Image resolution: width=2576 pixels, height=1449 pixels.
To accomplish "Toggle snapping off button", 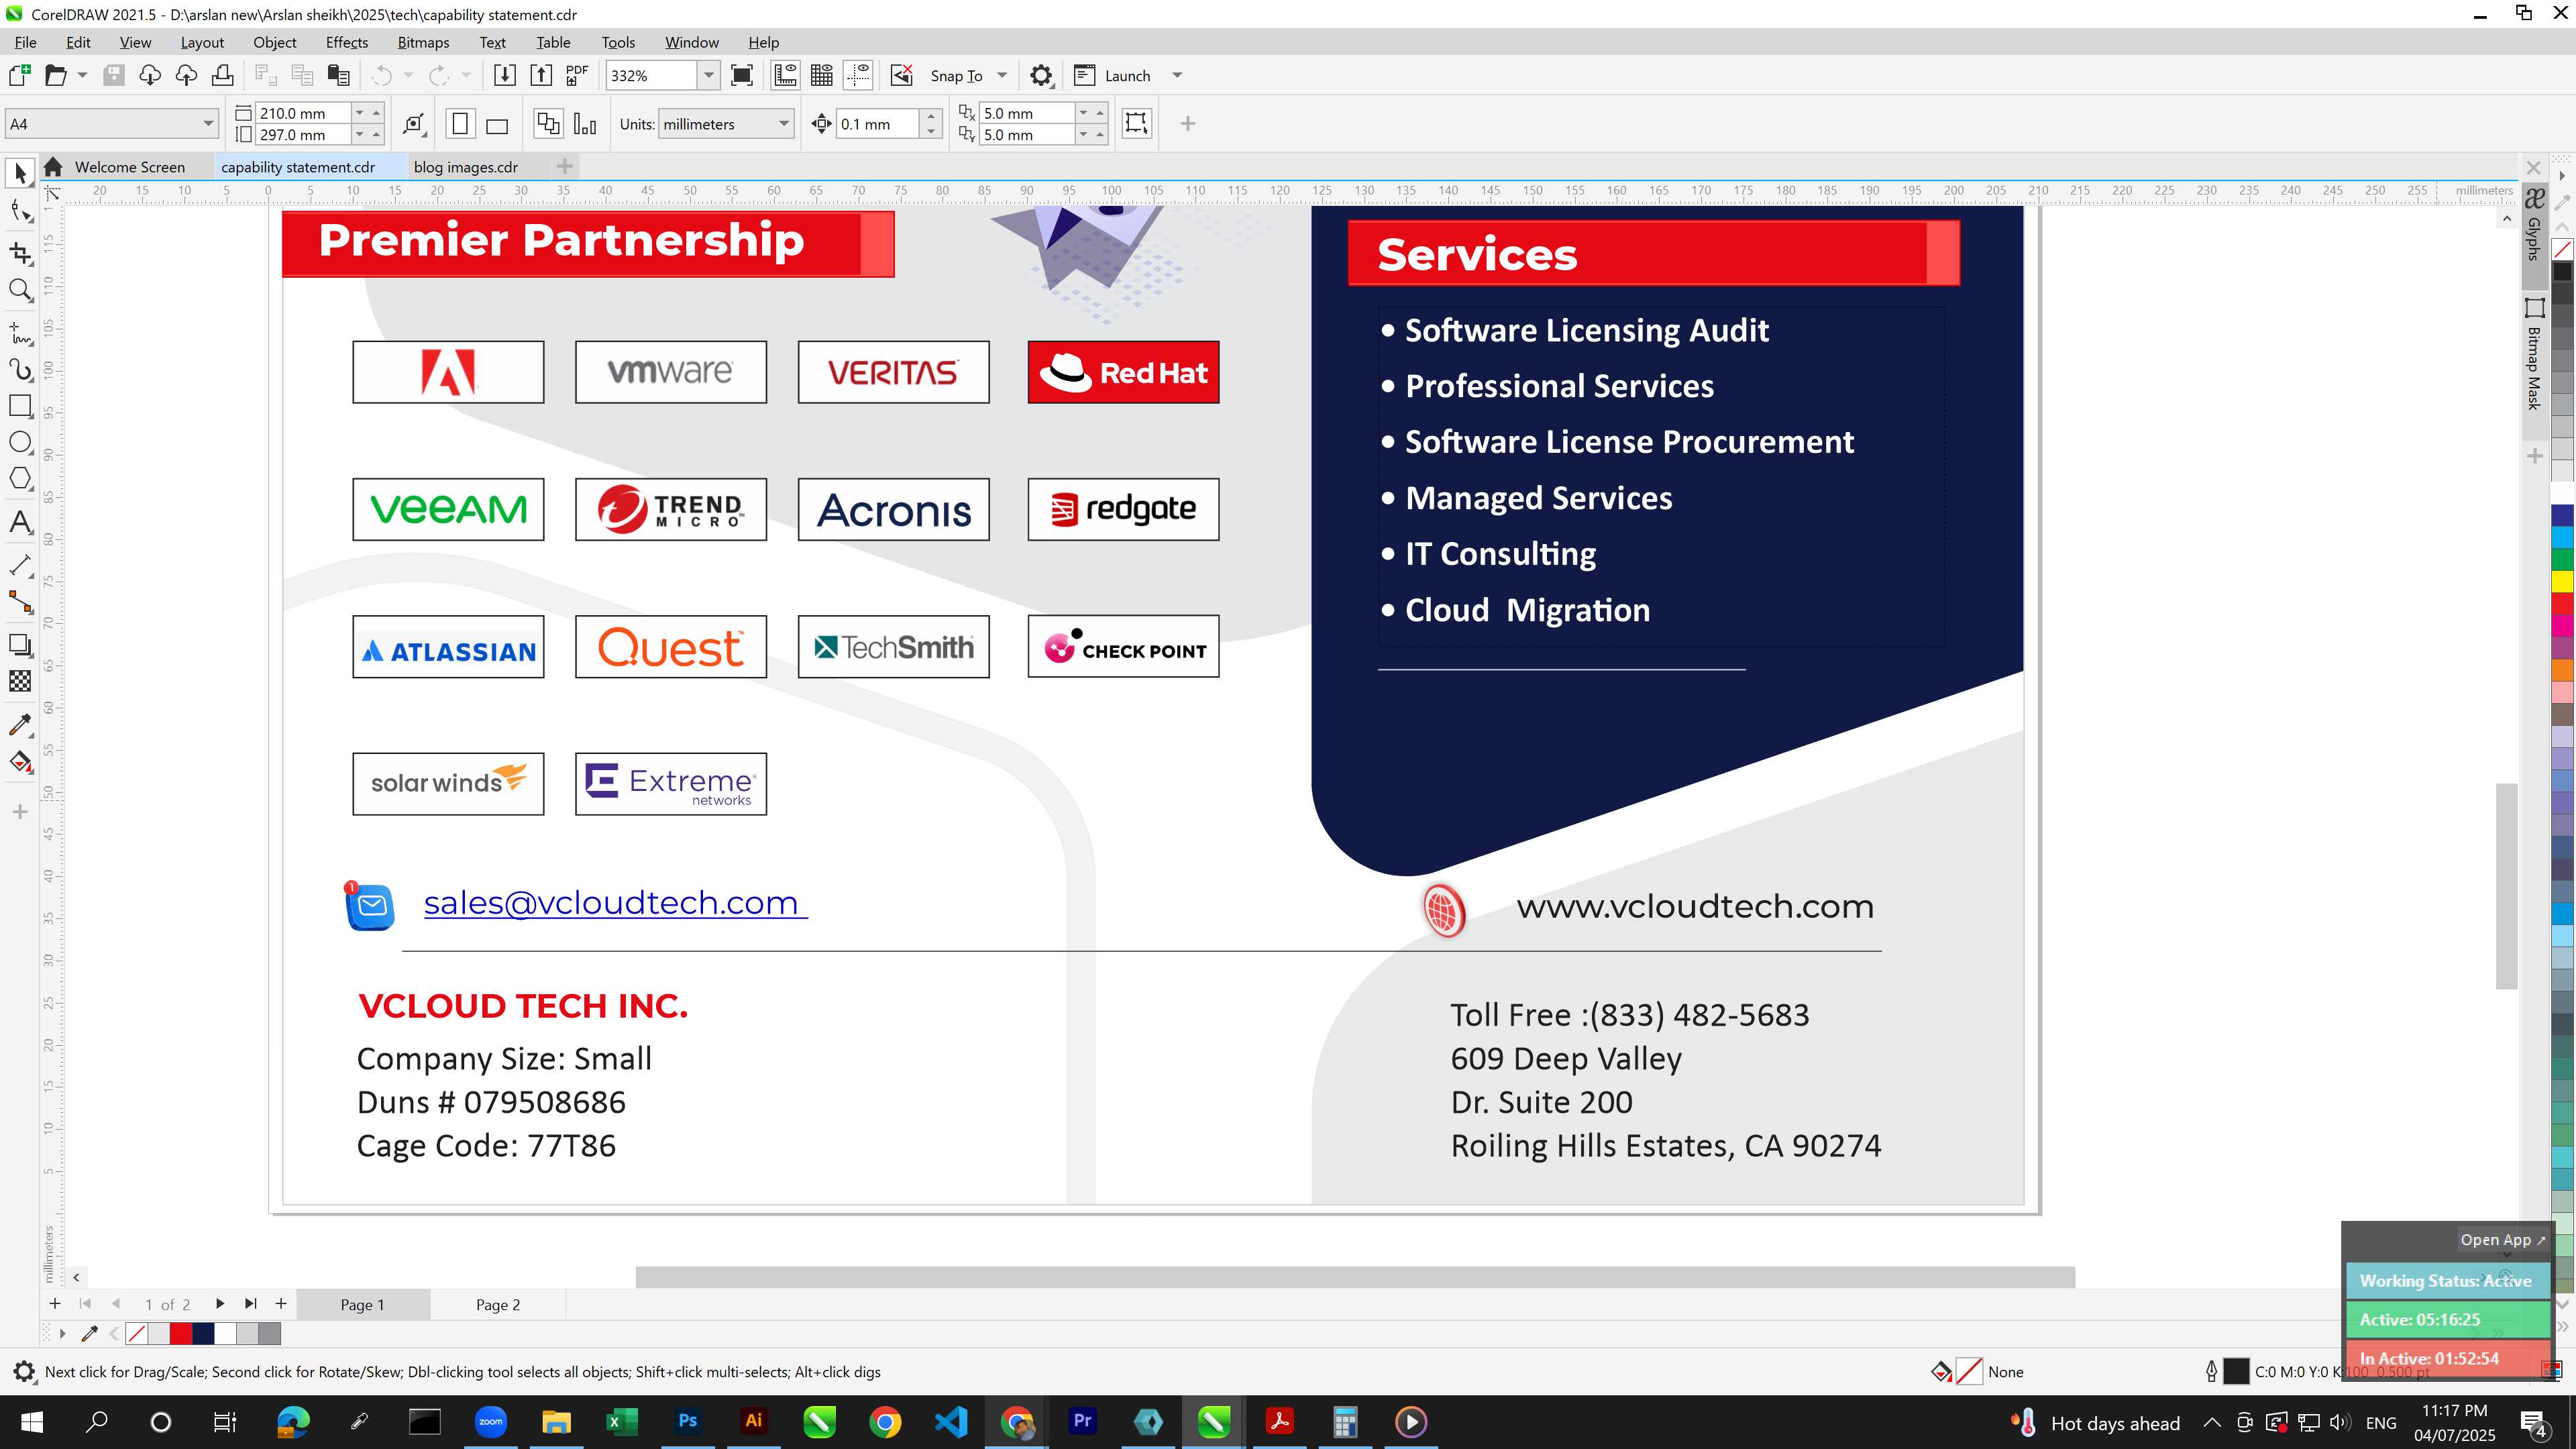I will [902, 76].
